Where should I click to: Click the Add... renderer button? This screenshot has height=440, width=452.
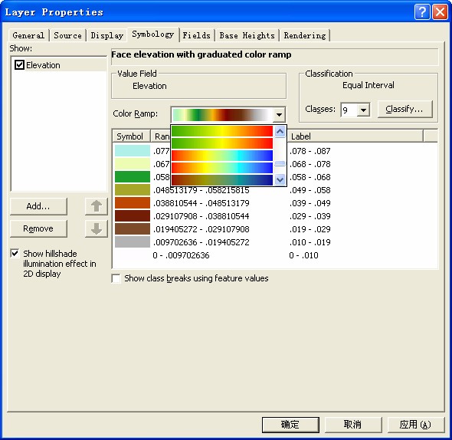(38, 206)
